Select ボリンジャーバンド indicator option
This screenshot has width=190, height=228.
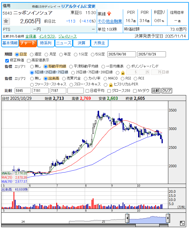click(128, 66)
